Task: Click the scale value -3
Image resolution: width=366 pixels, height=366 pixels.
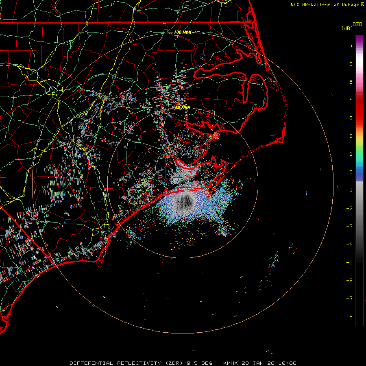Action: [349, 227]
